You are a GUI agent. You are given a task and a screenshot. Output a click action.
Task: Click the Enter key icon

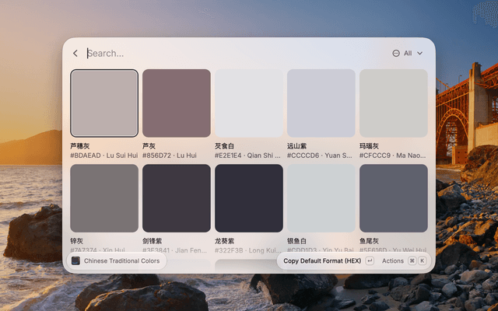370,261
